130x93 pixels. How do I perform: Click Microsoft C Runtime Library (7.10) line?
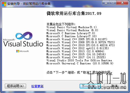pyautogui.click(x=71, y=36)
